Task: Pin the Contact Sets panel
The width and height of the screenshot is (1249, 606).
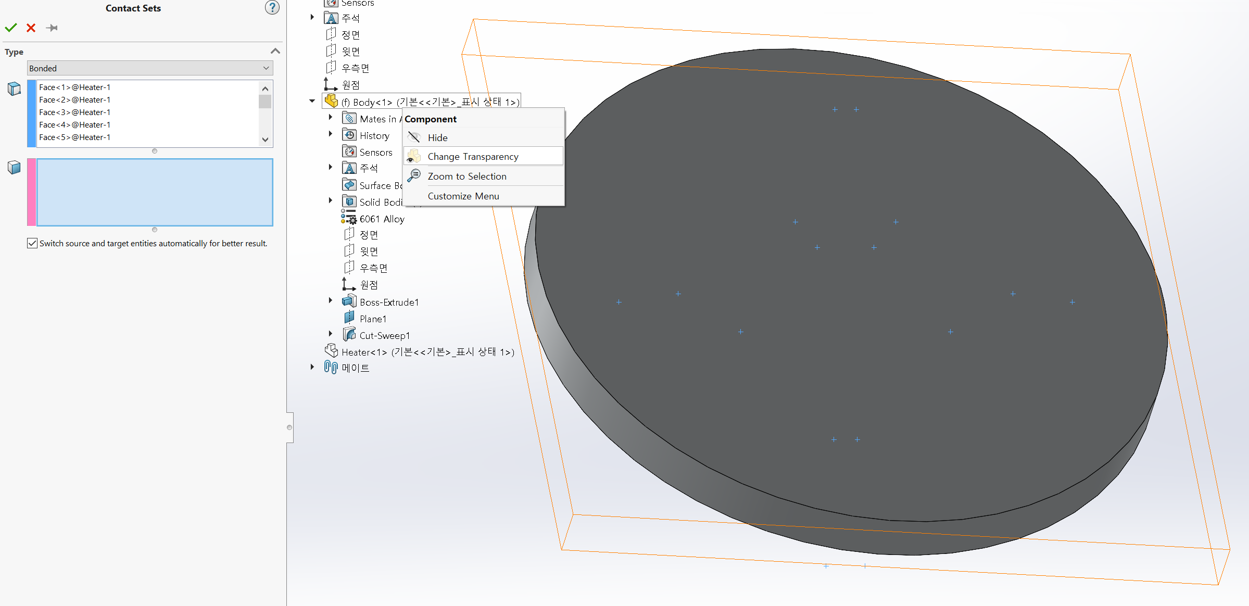Action: click(52, 28)
